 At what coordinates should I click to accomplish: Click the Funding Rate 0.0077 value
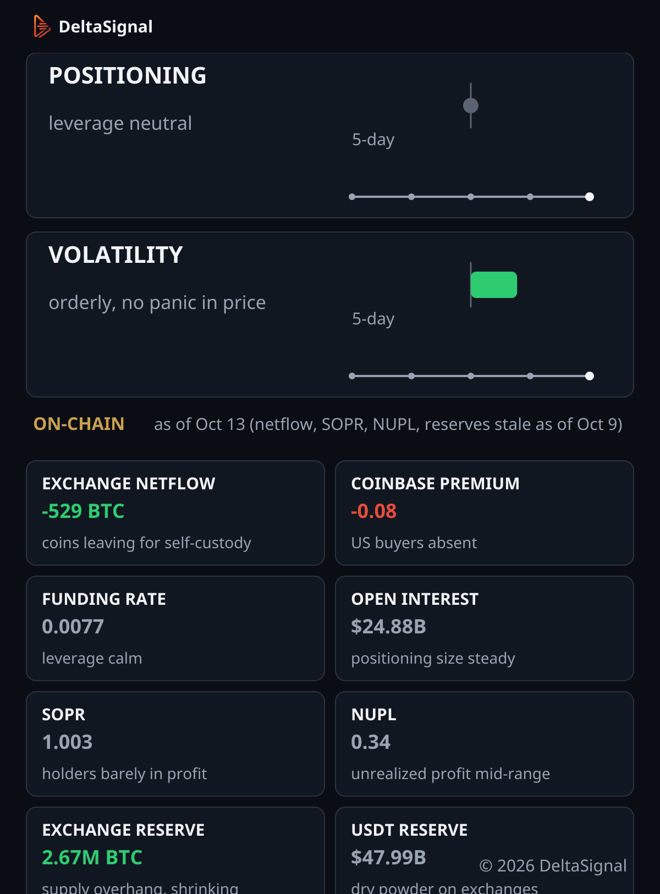click(73, 627)
